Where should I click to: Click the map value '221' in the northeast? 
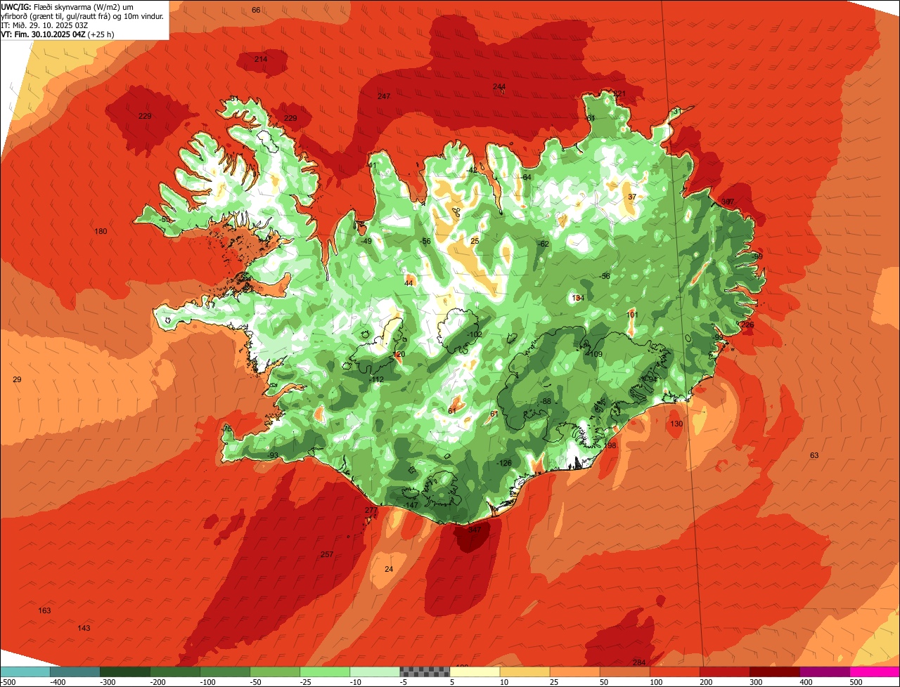[619, 93]
